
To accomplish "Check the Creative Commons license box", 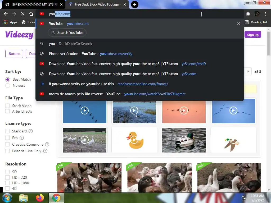I will (7, 144).
